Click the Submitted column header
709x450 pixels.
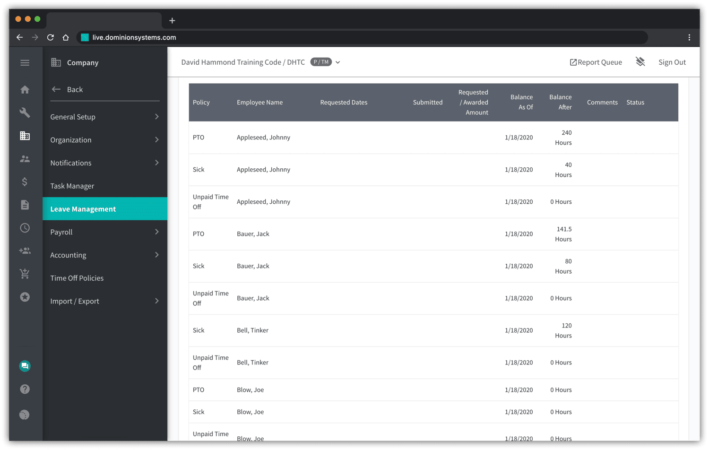coord(428,102)
